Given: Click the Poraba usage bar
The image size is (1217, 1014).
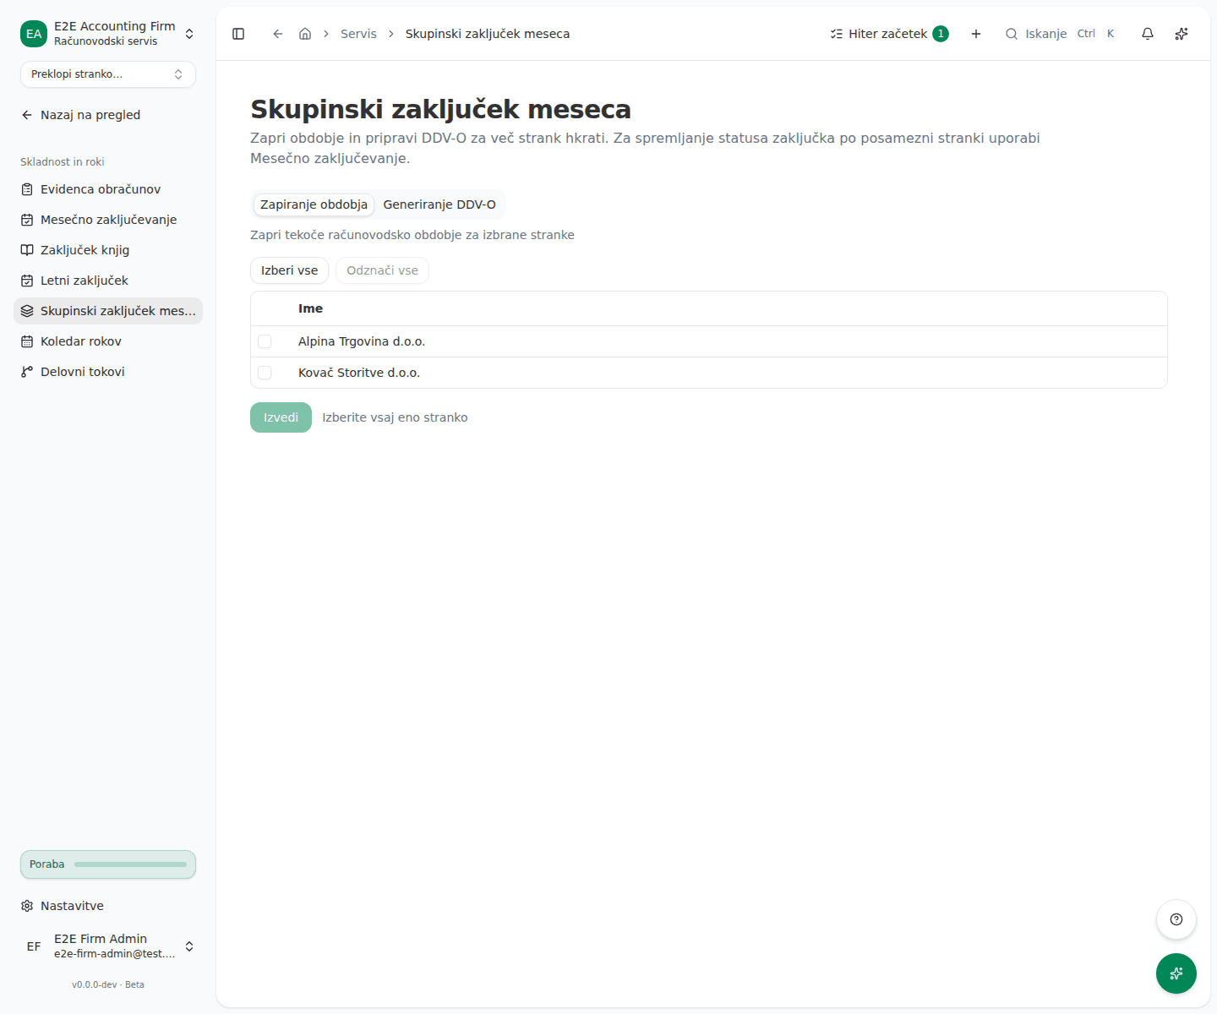Looking at the screenshot, I should coord(108,864).
